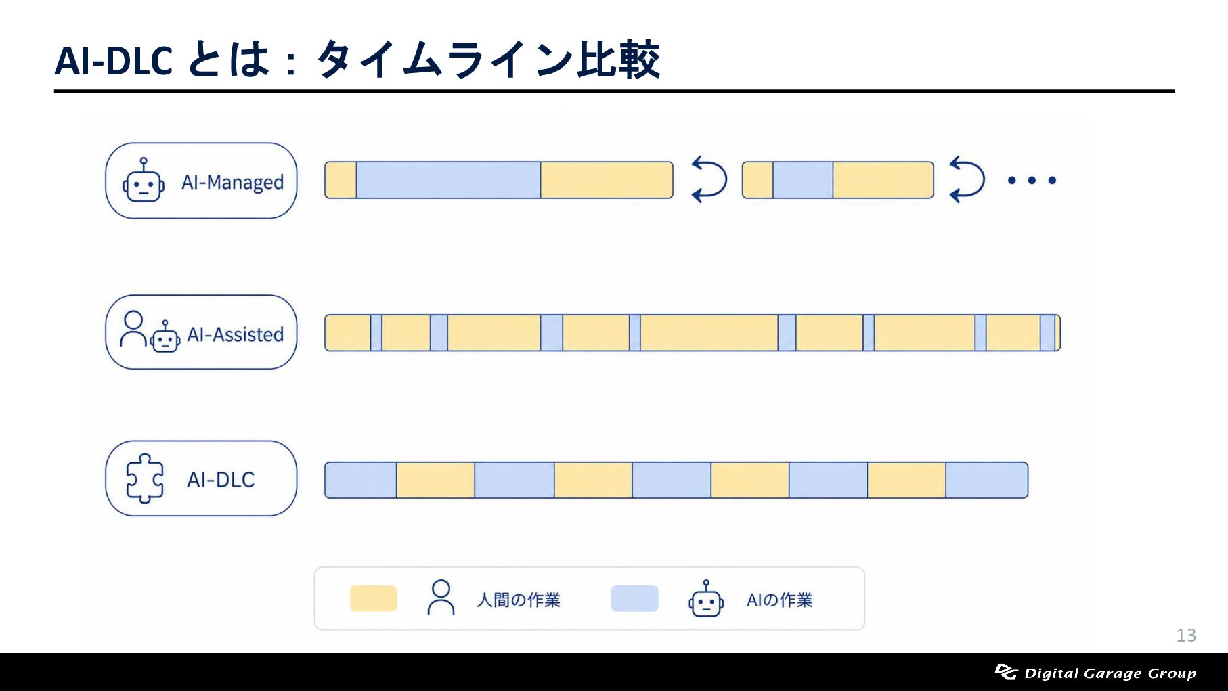Click the robot icon in the legend
This screenshot has height=691, width=1228.
tap(706, 598)
